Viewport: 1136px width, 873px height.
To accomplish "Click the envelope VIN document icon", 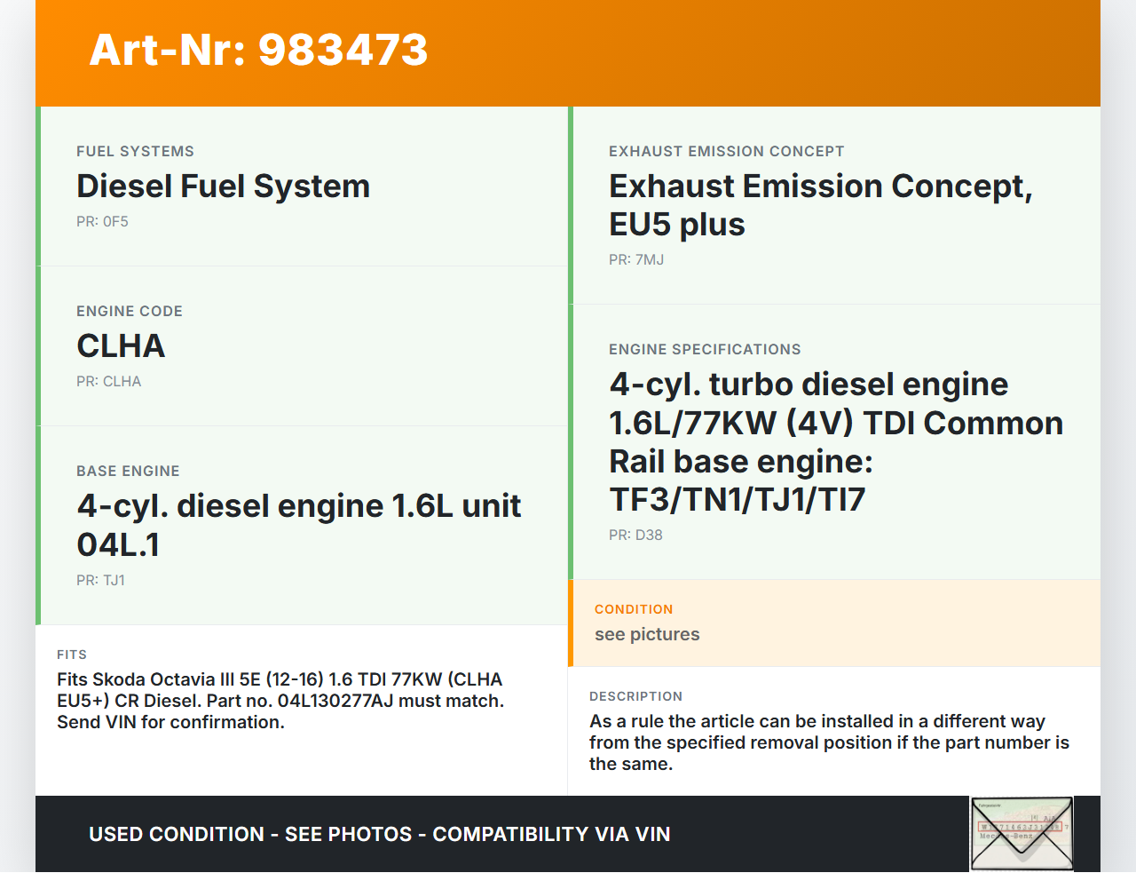I will tap(1022, 834).
